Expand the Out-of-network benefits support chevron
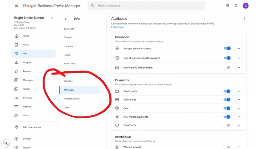Screen dimensions: 265x149 click(239, 58)
